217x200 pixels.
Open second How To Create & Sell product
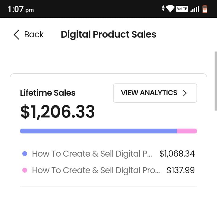pyautogui.click(x=96, y=170)
